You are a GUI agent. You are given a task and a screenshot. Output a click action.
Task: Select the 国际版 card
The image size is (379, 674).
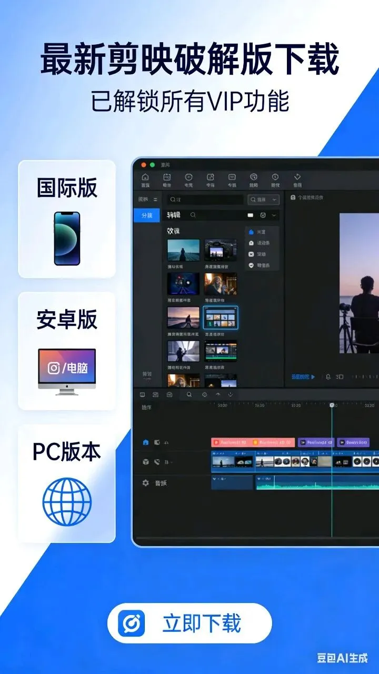click(x=67, y=219)
